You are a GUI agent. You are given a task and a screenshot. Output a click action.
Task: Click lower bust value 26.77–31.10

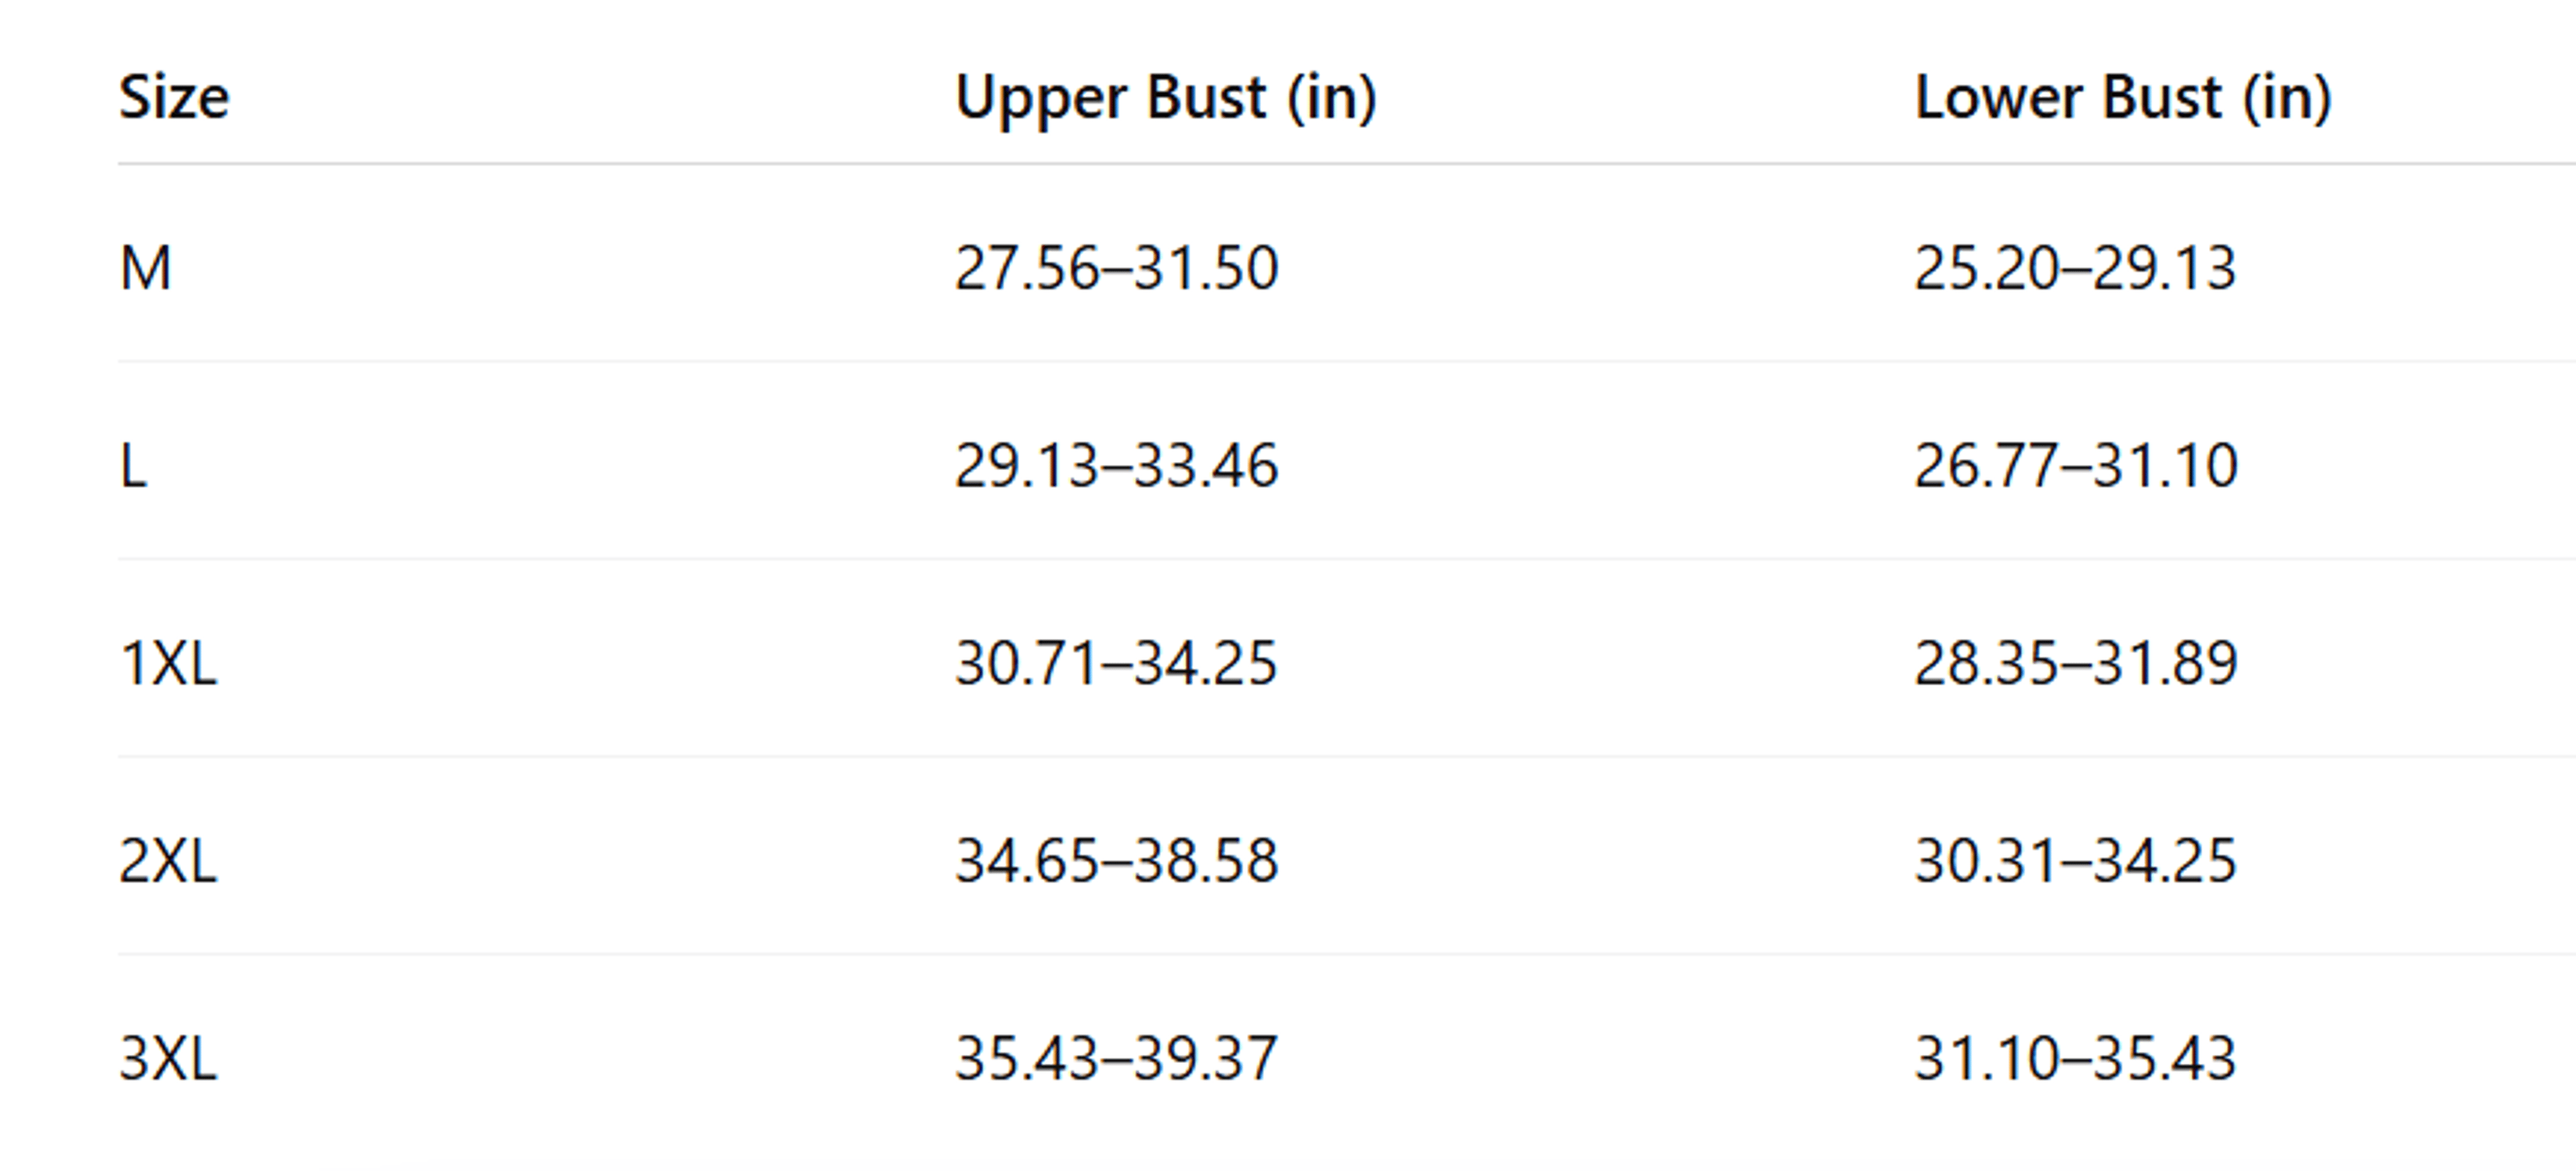point(2075,466)
